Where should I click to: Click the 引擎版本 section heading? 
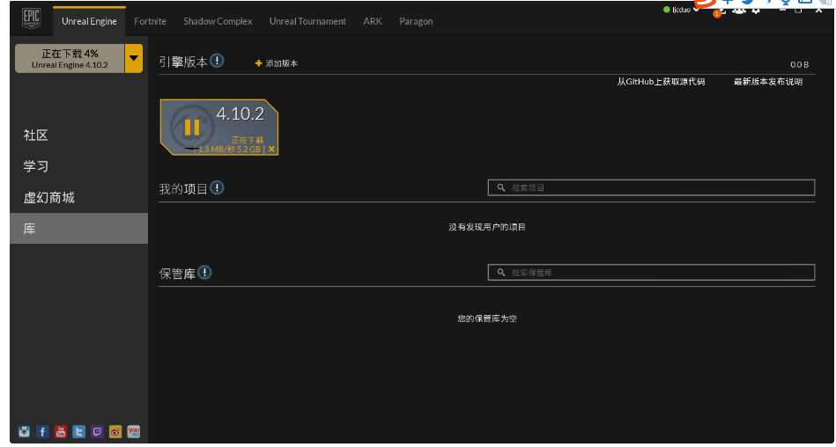pyautogui.click(x=183, y=62)
